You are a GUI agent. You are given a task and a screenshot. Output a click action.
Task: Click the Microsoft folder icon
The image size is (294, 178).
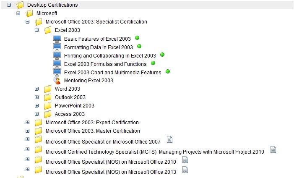(x=29, y=13)
